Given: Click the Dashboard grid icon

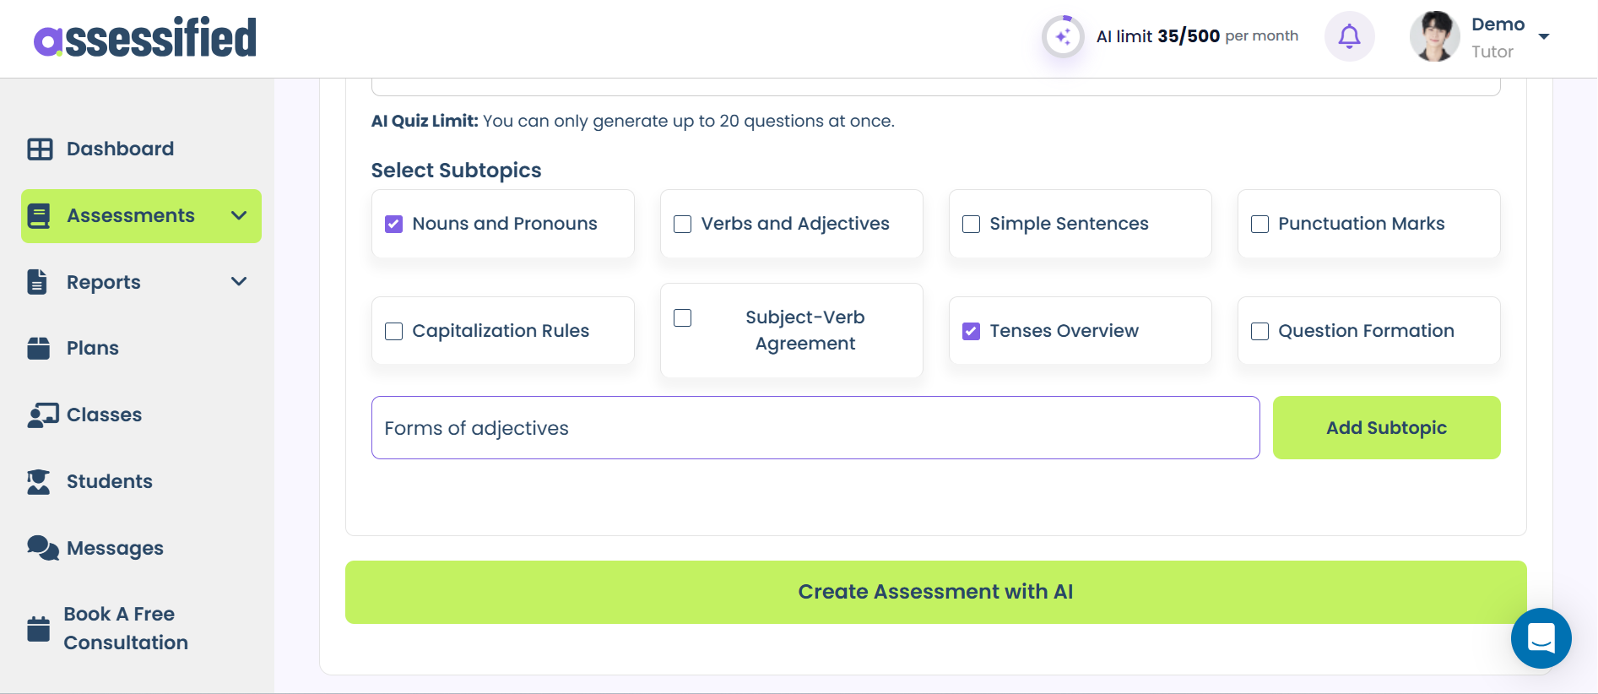Looking at the screenshot, I should coord(40,149).
